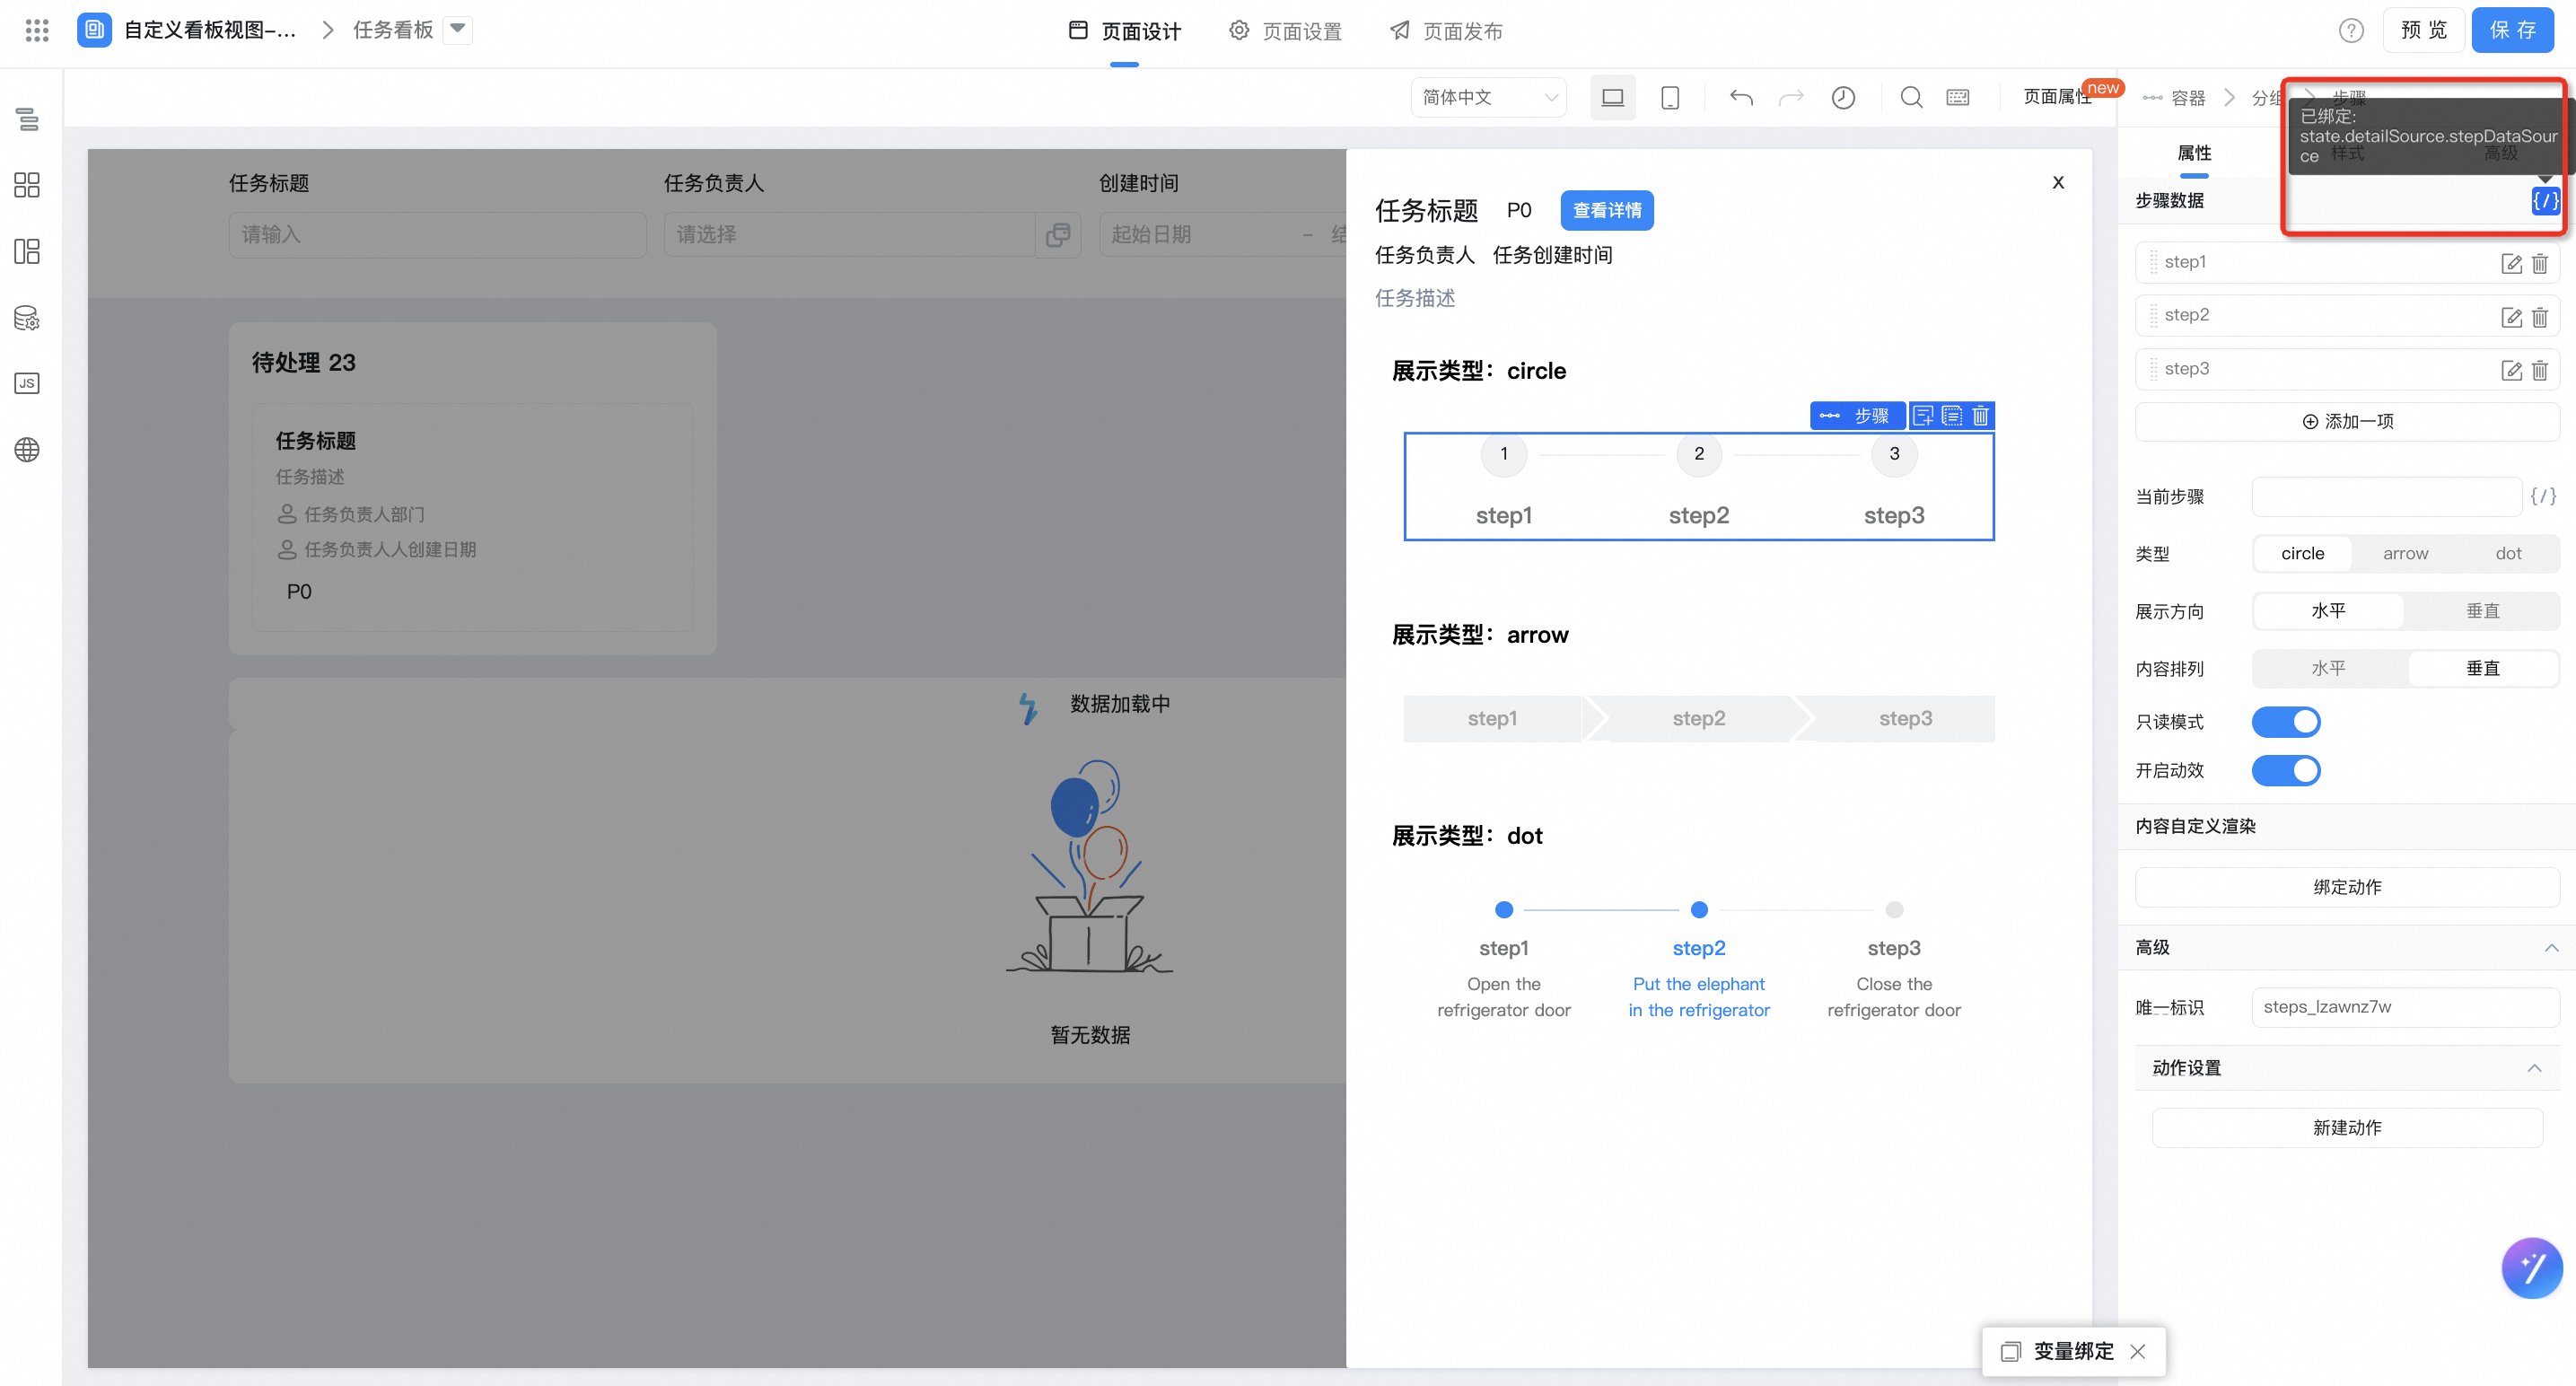Select dot step type

point(2508,553)
